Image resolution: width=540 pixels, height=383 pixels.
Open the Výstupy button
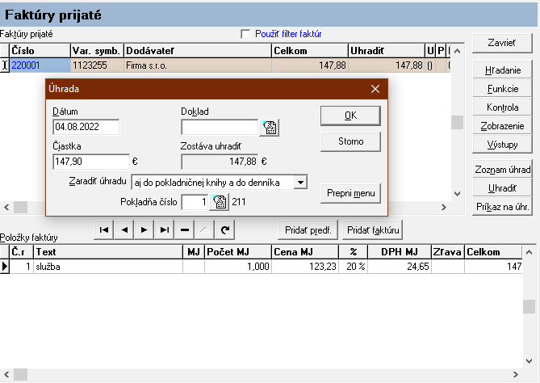tap(502, 145)
